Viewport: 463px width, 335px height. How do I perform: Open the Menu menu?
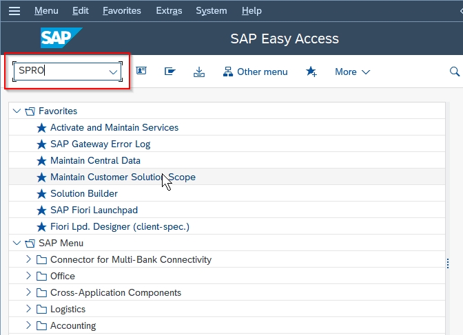pyautogui.click(x=46, y=11)
